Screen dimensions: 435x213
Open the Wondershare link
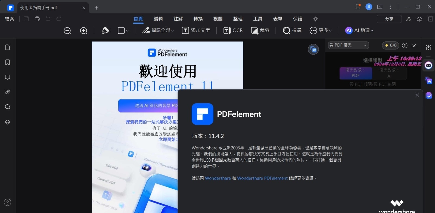pos(218,178)
